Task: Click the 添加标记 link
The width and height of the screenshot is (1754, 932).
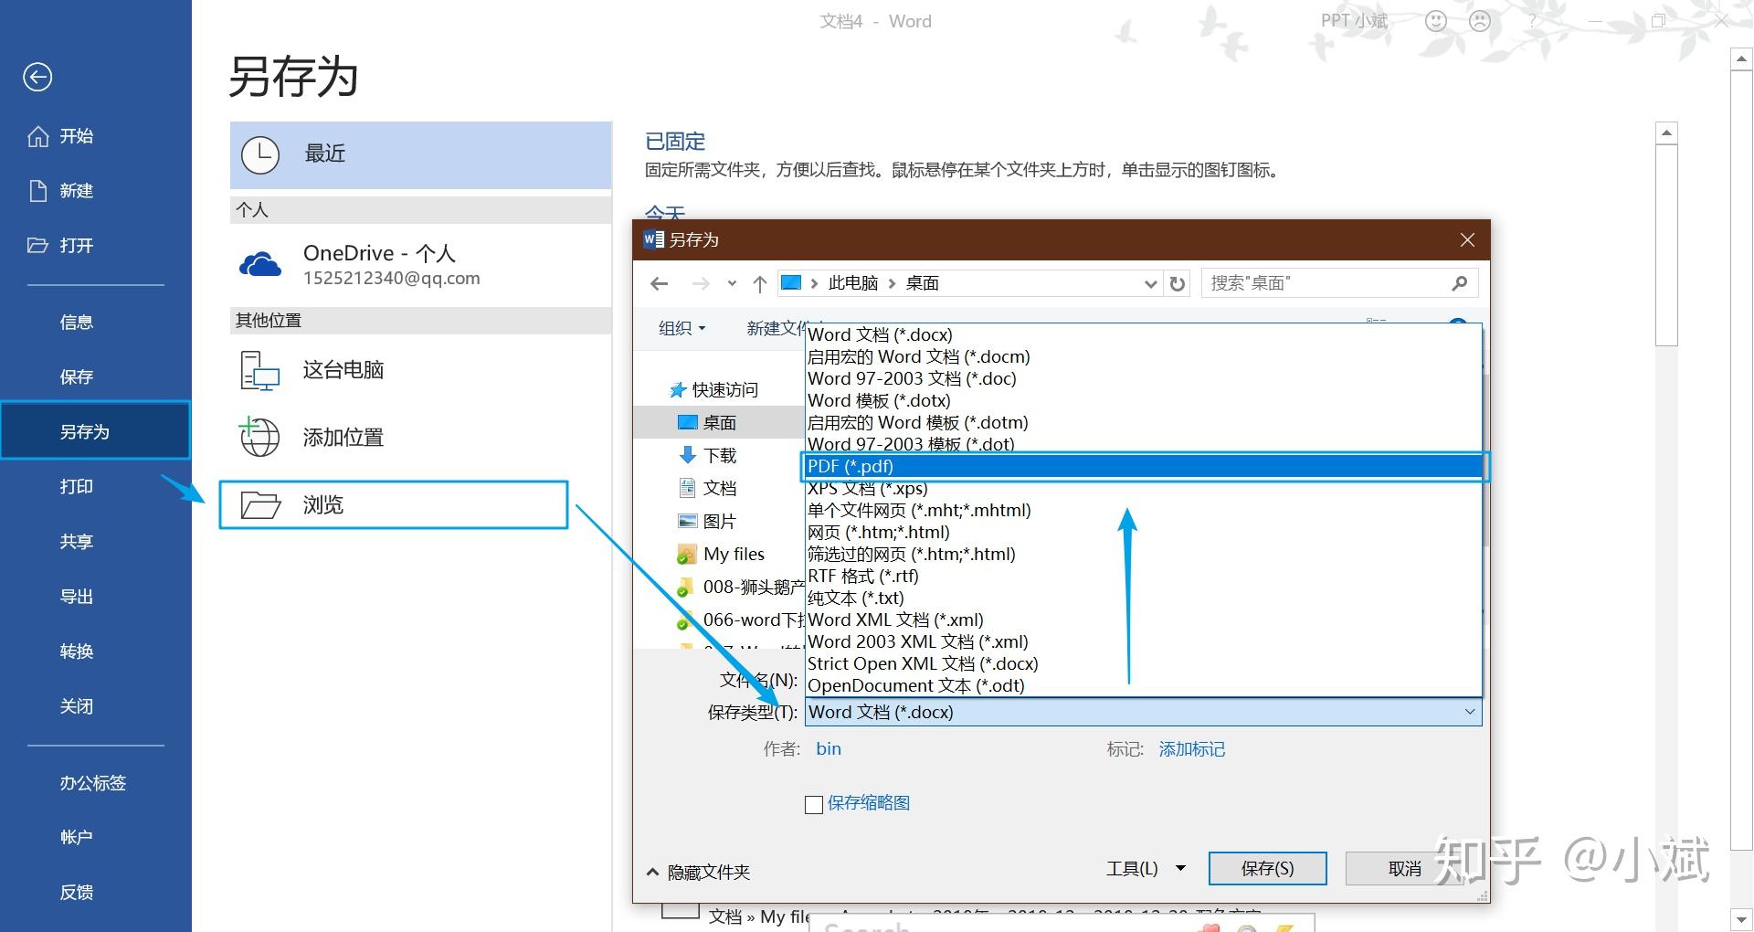Action: click(1191, 748)
